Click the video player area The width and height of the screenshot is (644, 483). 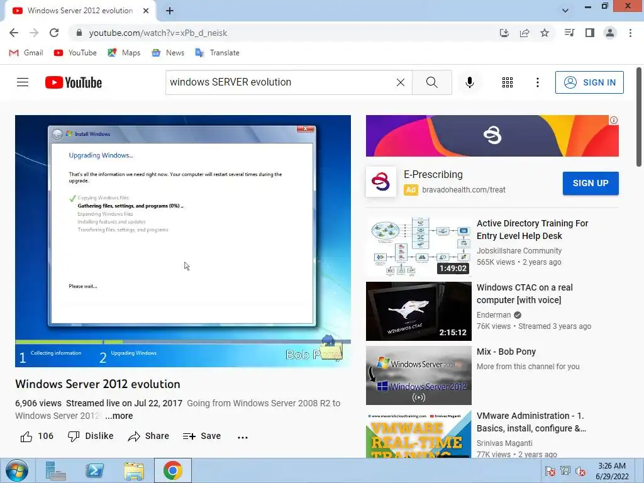183,241
